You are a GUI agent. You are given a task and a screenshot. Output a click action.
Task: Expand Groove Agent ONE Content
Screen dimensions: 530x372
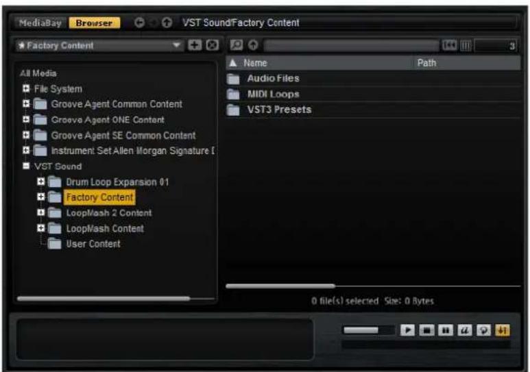pyautogui.click(x=26, y=119)
